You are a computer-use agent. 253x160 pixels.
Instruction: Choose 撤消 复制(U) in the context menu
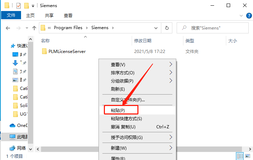pos(137,127)
